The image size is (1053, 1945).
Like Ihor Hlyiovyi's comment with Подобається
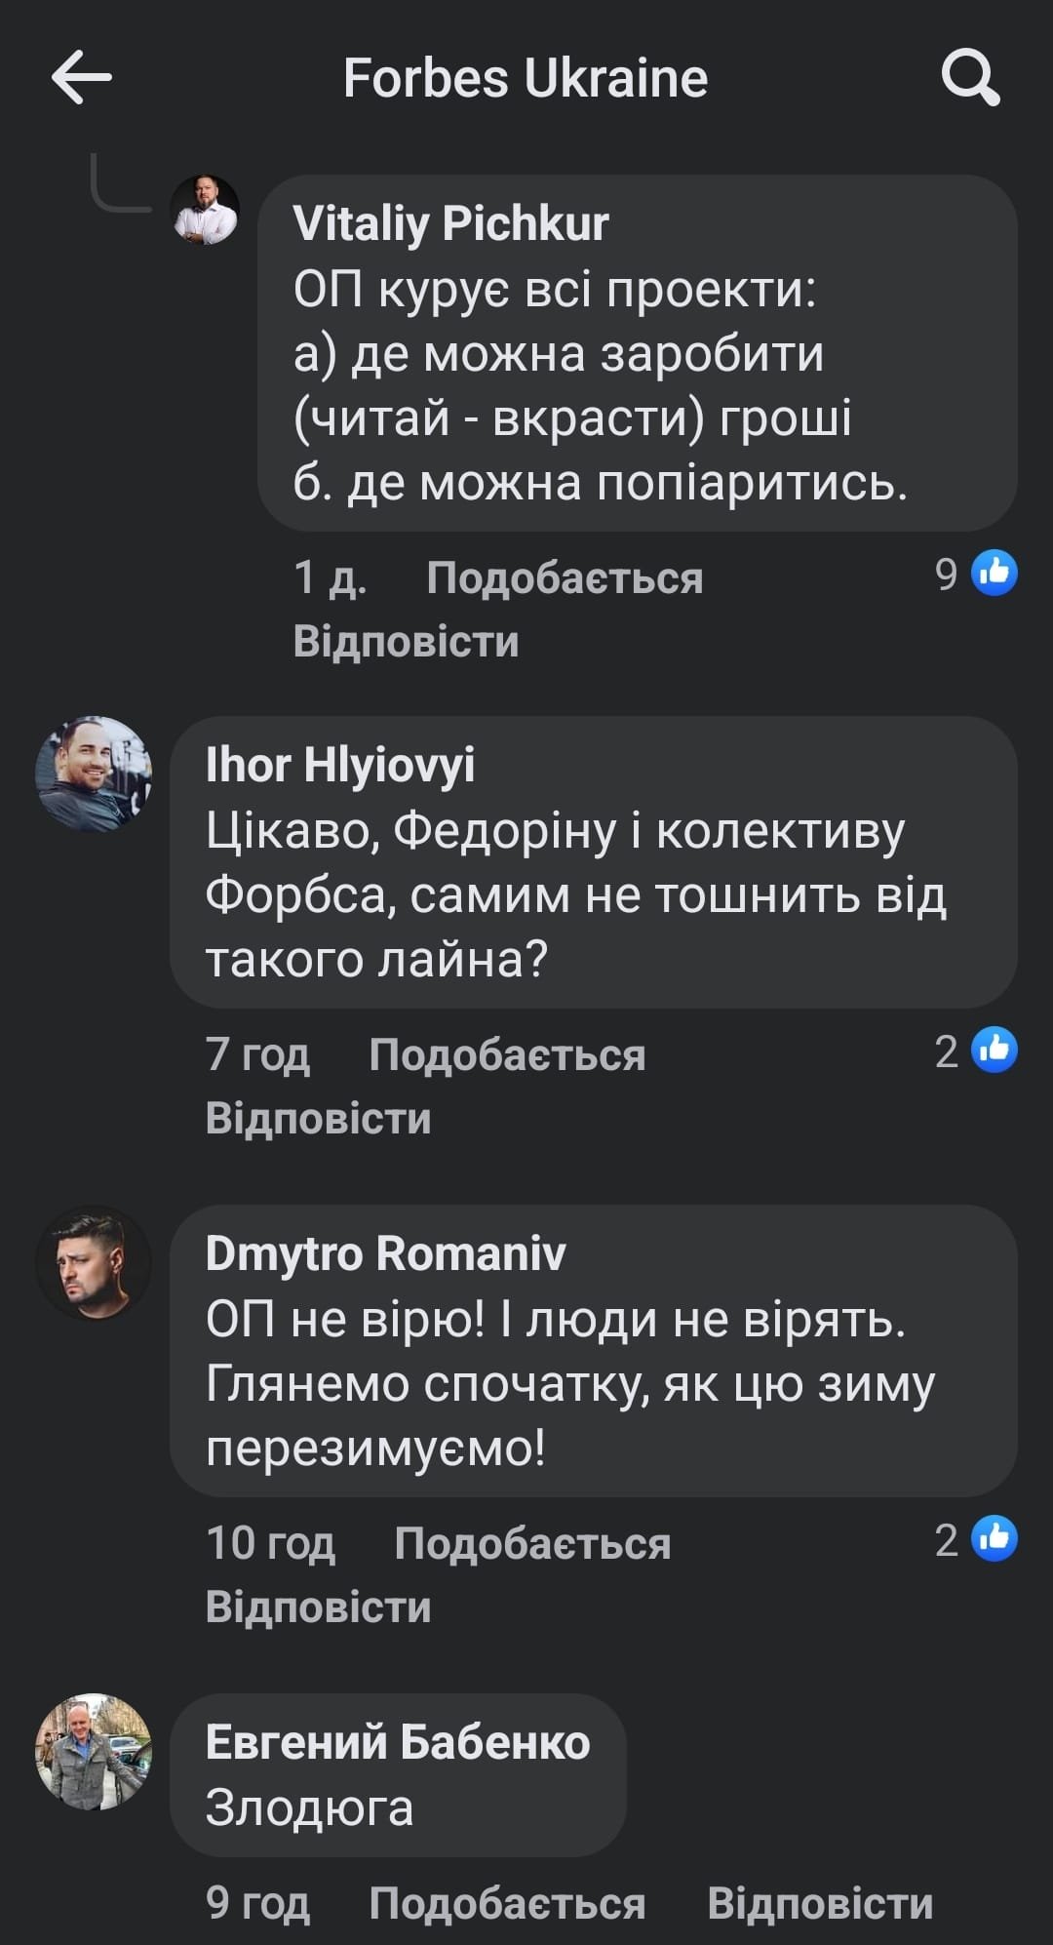click(507, 1055)
